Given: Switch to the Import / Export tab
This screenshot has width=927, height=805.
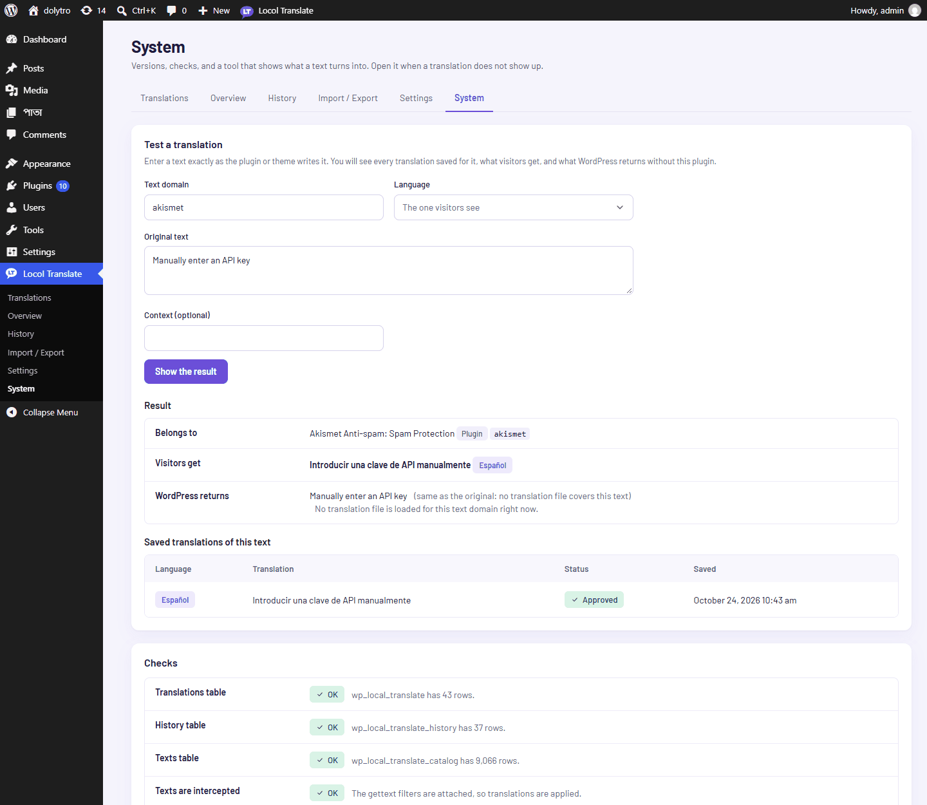Looking at the screenshot, I should pyautogui.click(x=348, y=98).
